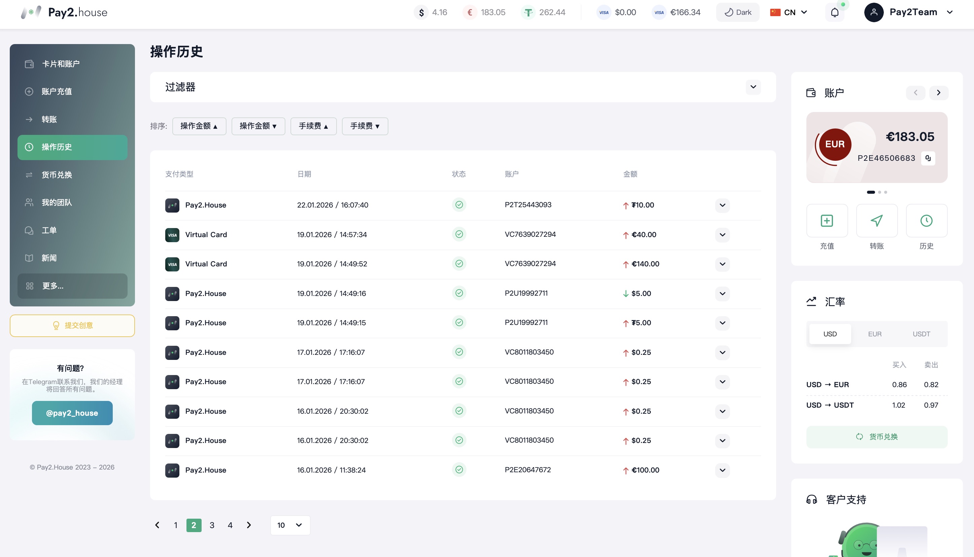Toggle Dark mode

(737, 12)
